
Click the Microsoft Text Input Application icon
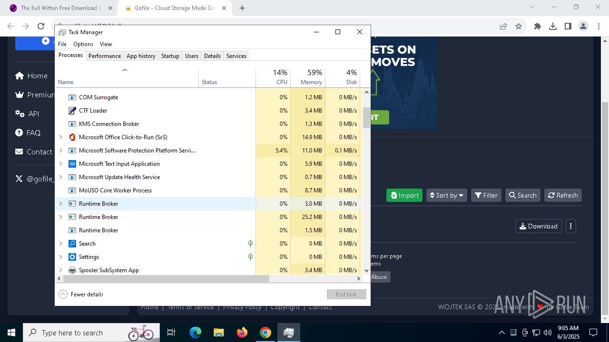tap(72, 164)
